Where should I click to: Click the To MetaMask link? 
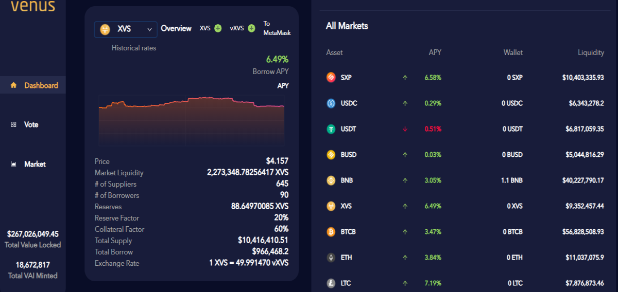point(277,28)
